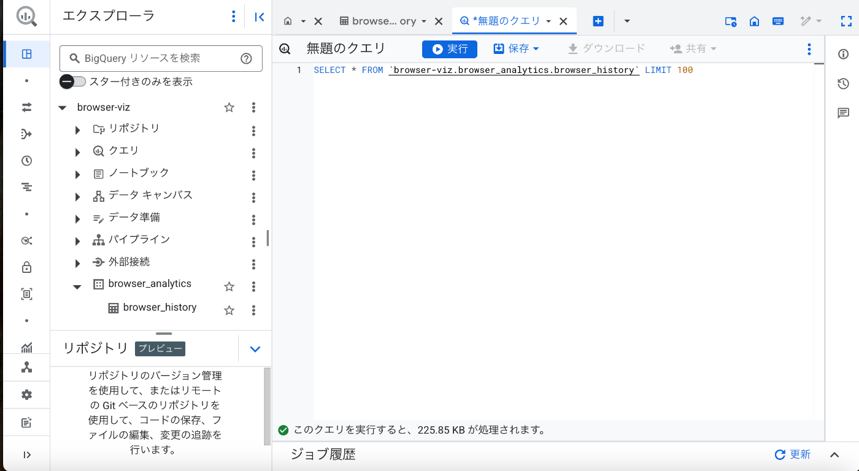Select the browser_history table

point(160,307)
